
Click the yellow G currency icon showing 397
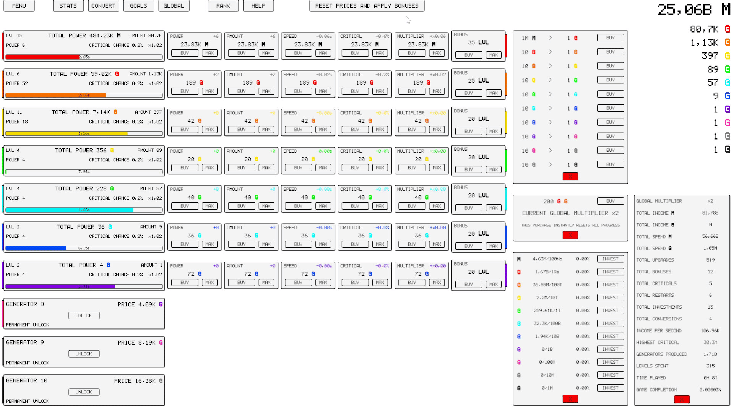click(727, 56)
